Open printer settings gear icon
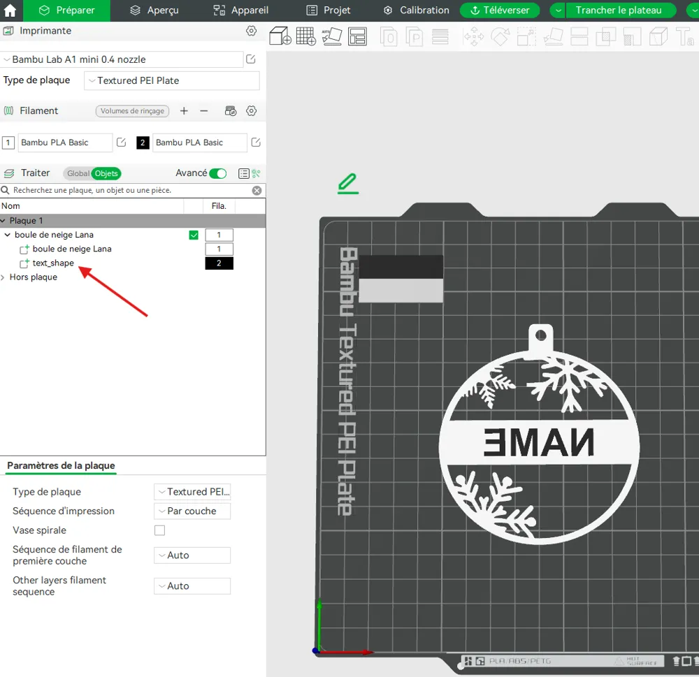This screenshot has width=699, height=677. (252, 31)
